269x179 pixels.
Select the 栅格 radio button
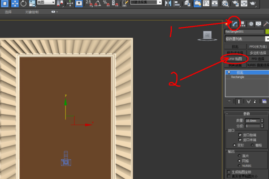pos(252,145)
